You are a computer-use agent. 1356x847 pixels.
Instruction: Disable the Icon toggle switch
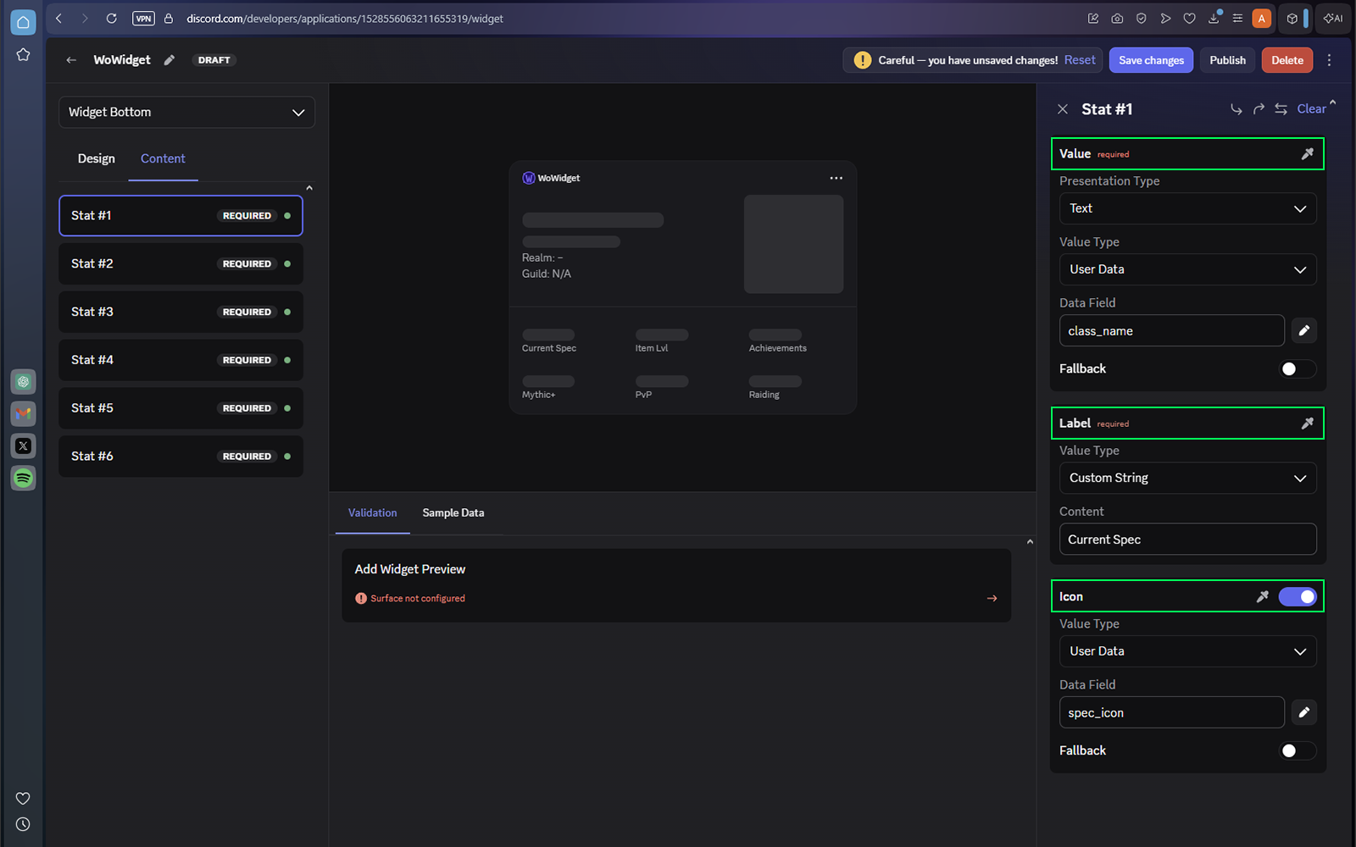1297,597
